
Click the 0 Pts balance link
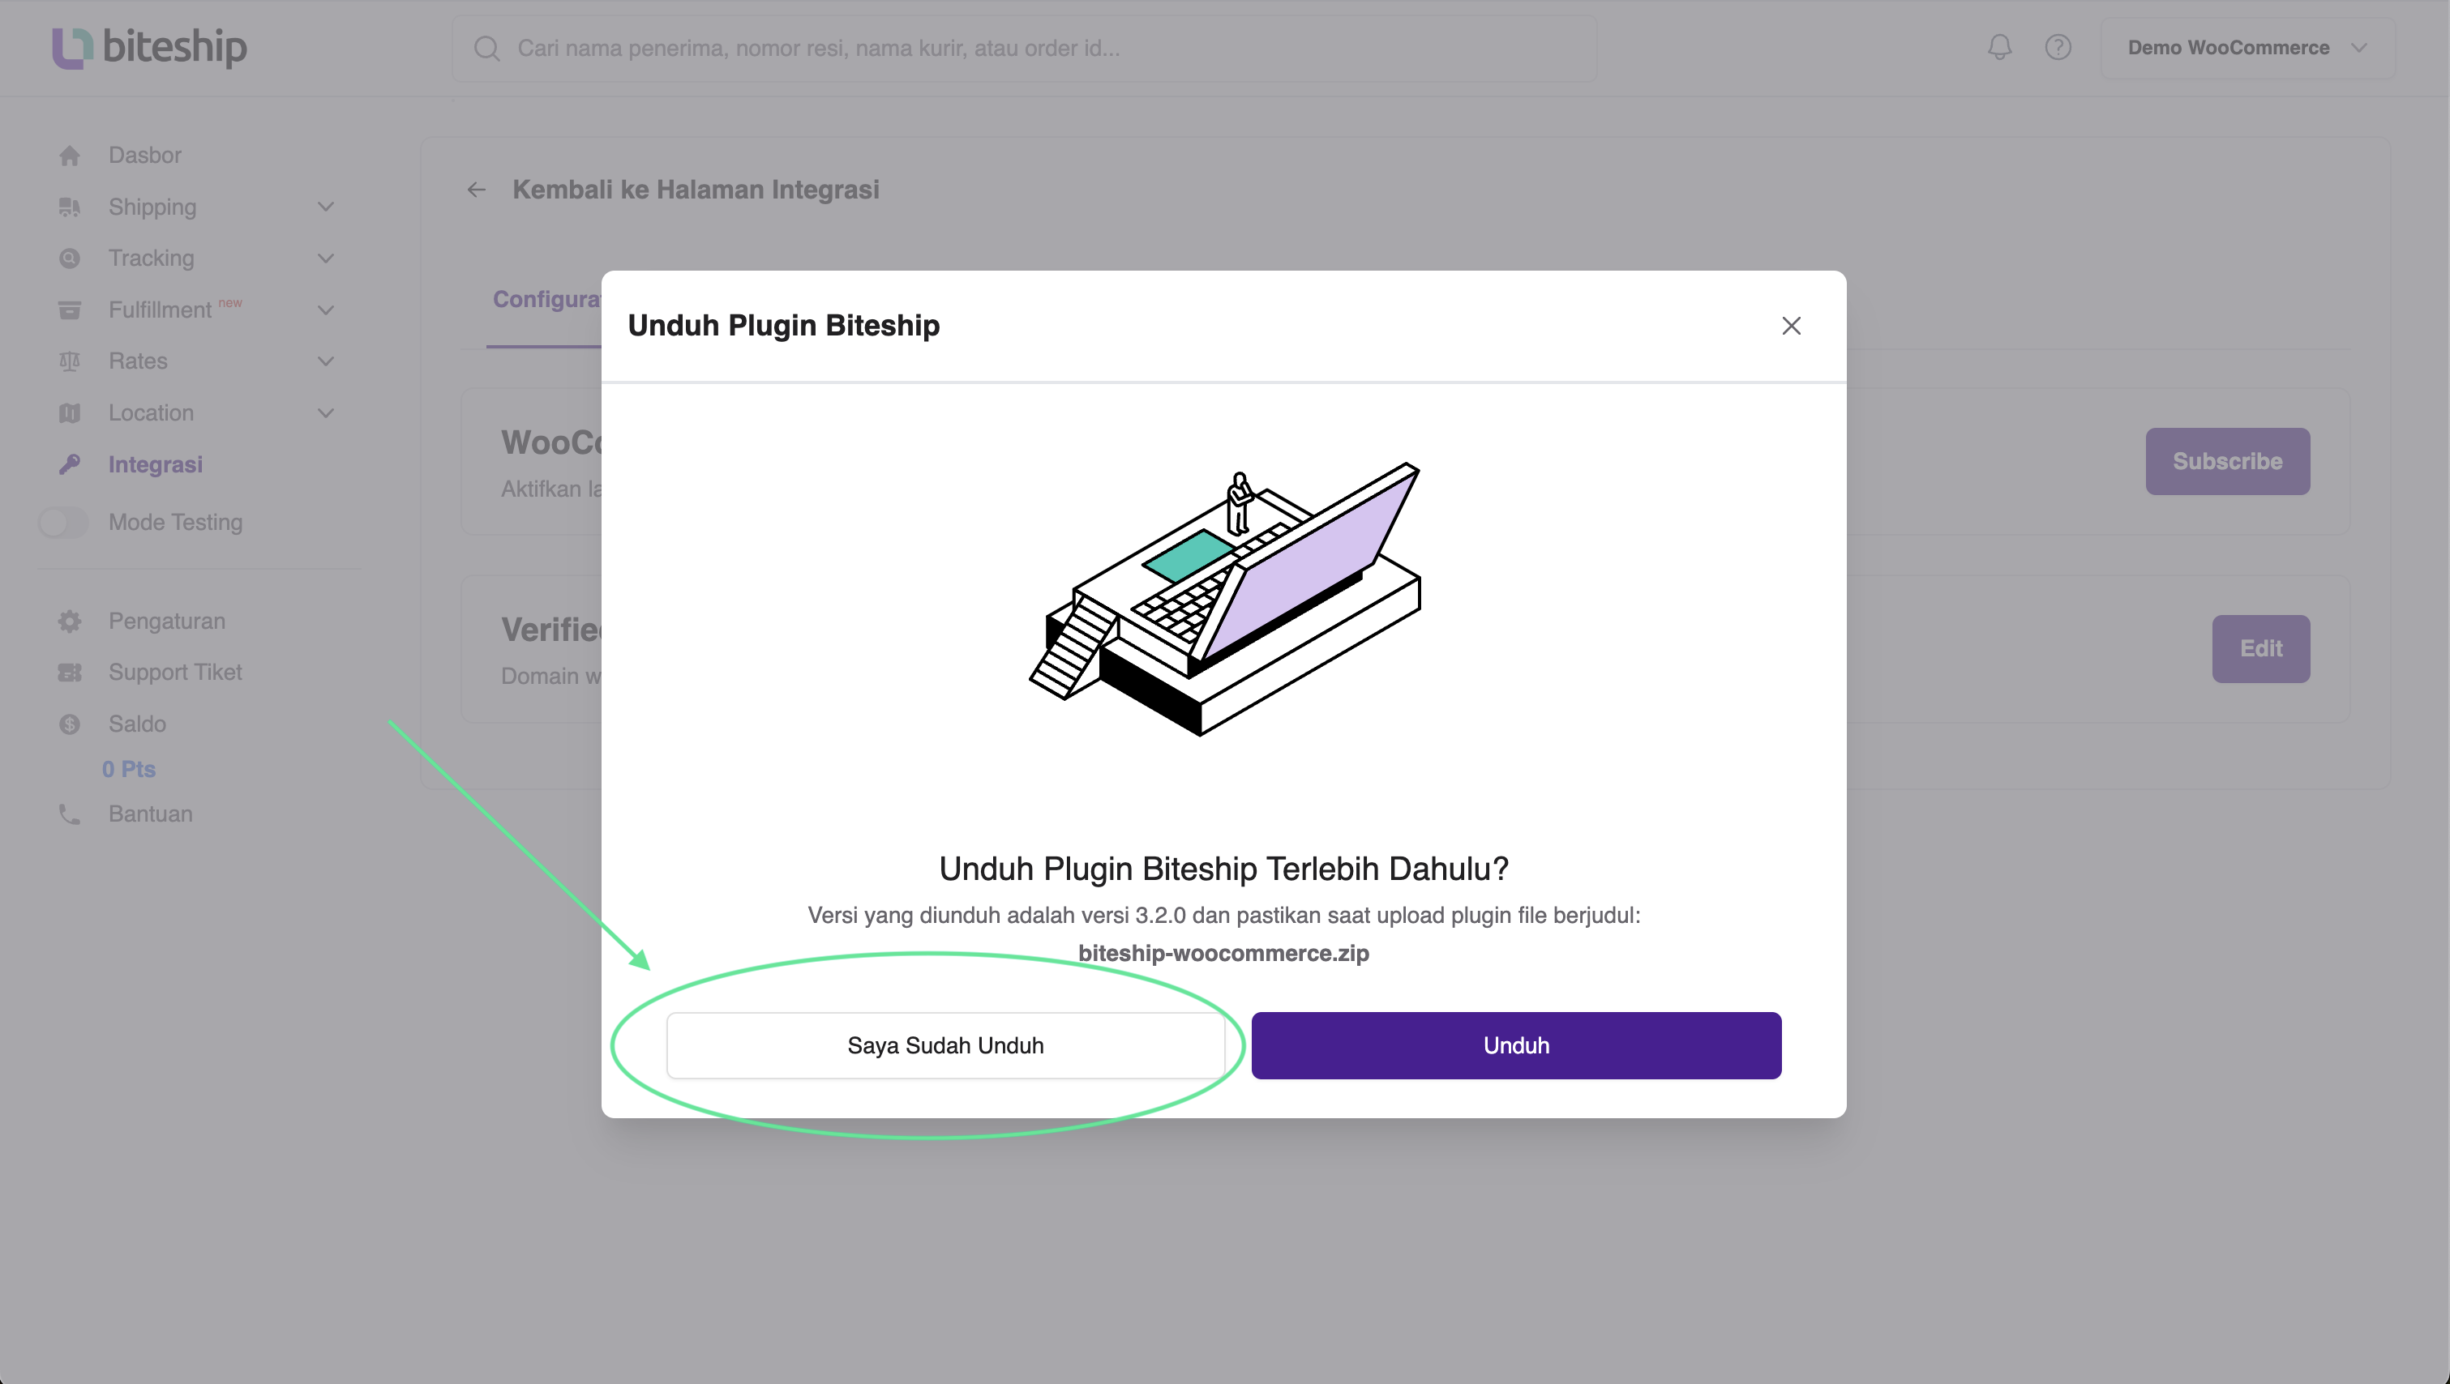pyautogui.click(x=128, y=769)
